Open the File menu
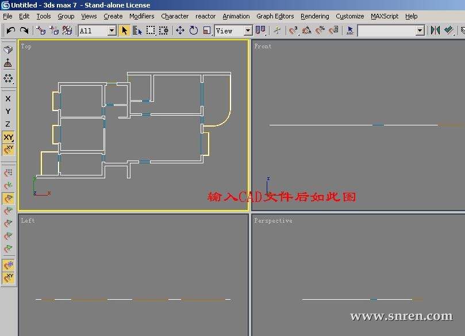Viewport: 465px width, 336px height. [x=7, y=16]
